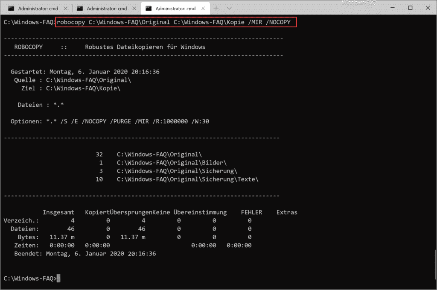Click the path 'C:\Windows-FAQ\Original\Bilder\'
The width and height of the screenshot is (437, 290).
tap(172, 163)
